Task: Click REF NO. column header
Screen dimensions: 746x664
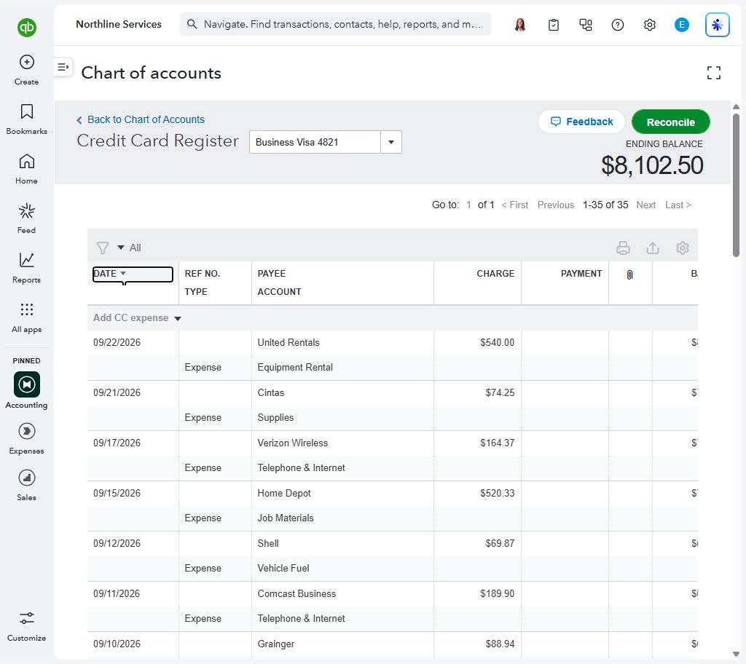Action: coord(203,274)
